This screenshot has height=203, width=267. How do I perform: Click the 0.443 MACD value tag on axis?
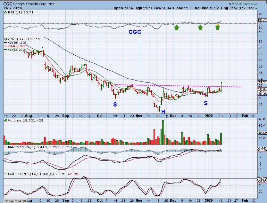262,148
